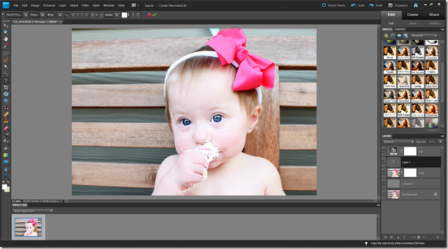Hide the Background layer using eye icon
Viewport: 448px width, 249px height.
pyautogui.click(x=384, y=194)
